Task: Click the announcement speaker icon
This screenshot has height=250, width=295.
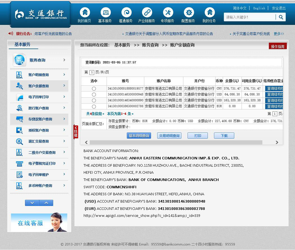Action: [x=11, y=33]
